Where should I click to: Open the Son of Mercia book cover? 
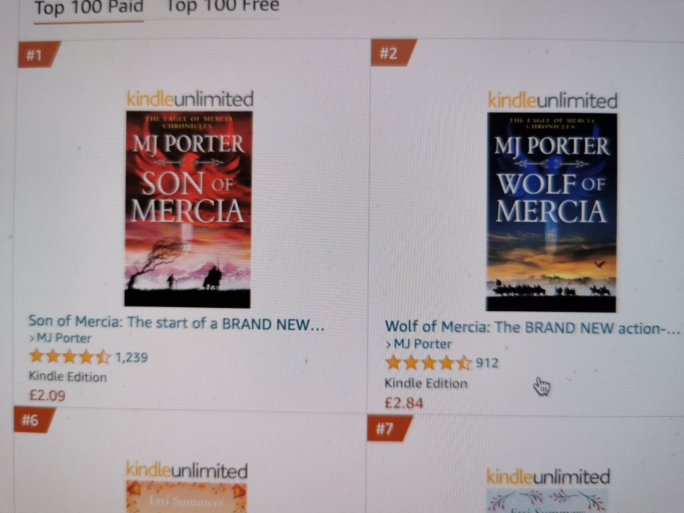point(188,209)
